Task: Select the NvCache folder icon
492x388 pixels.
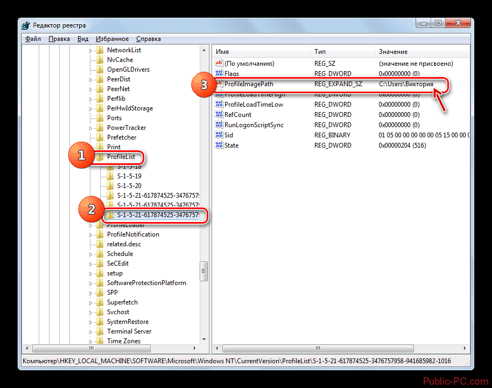Action: (100, 60)
